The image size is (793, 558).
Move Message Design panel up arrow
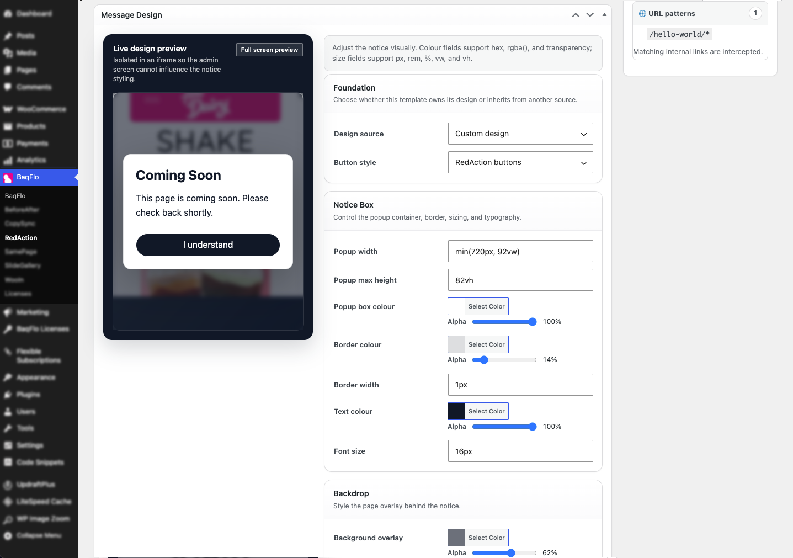point(576,15)
